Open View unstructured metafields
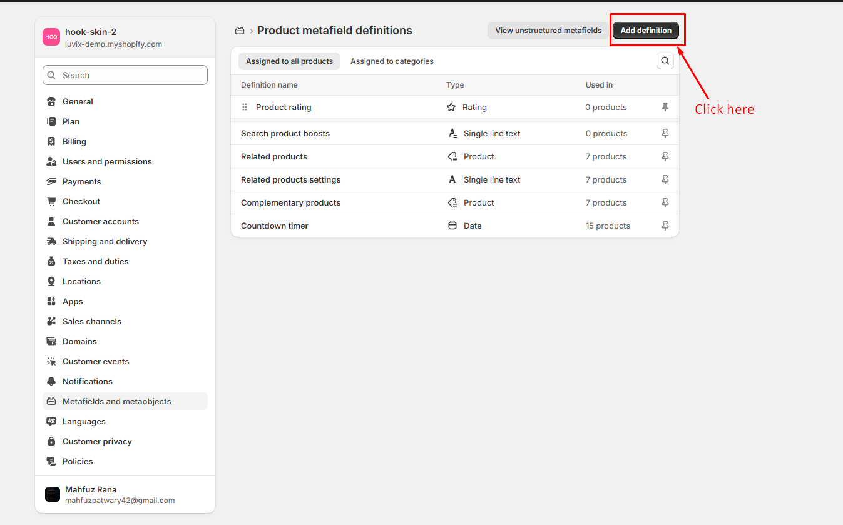843x525 pixels. 548,31
